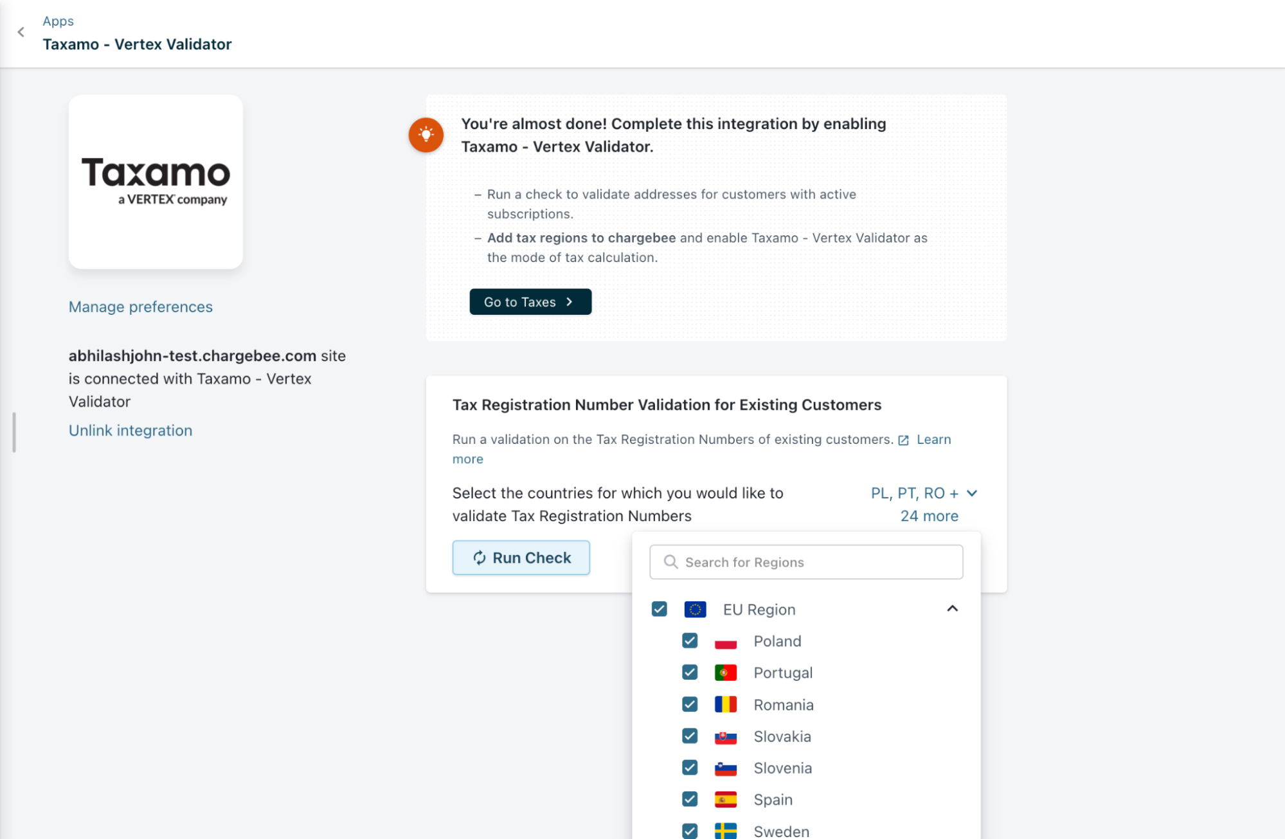Click the Portugal flag icon
This screenshot has width=1285, height=839.
pyautogui.click(x=725, y=673)
